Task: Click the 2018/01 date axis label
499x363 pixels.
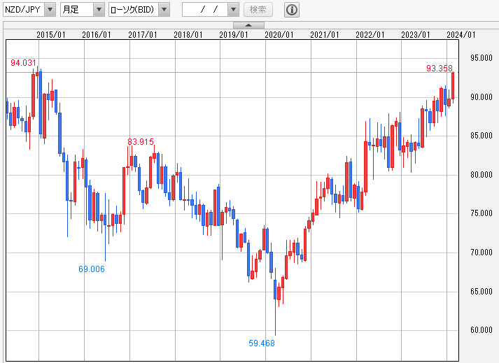Action: click(188, 35)
